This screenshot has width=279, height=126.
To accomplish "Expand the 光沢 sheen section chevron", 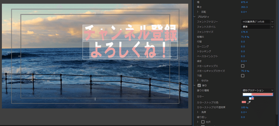I will click(198, 122).
